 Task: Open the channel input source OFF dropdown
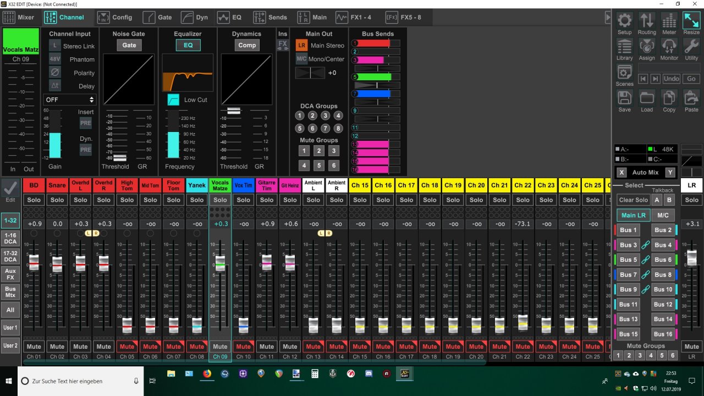70,100
